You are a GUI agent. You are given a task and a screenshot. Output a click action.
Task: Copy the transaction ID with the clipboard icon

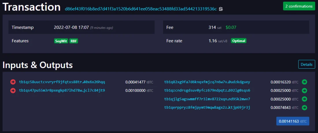tap(221, 9)
